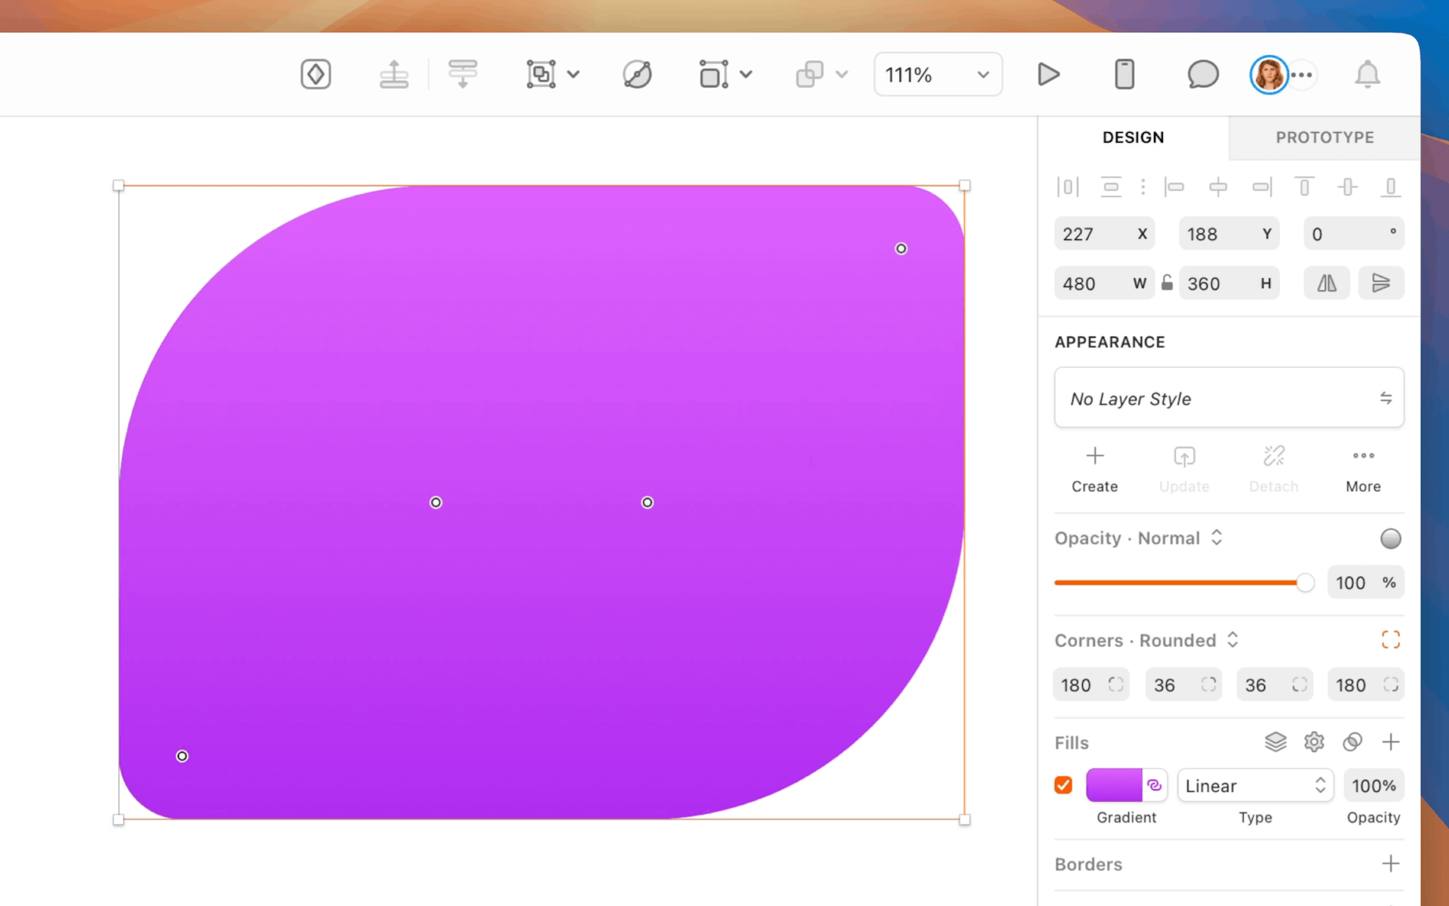Apply the Union boolean operation
This screenshot has width=1449, height=906.
coord(811,74)
